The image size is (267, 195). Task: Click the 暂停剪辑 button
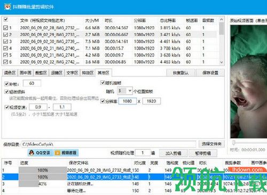click(x=203, y=153)
